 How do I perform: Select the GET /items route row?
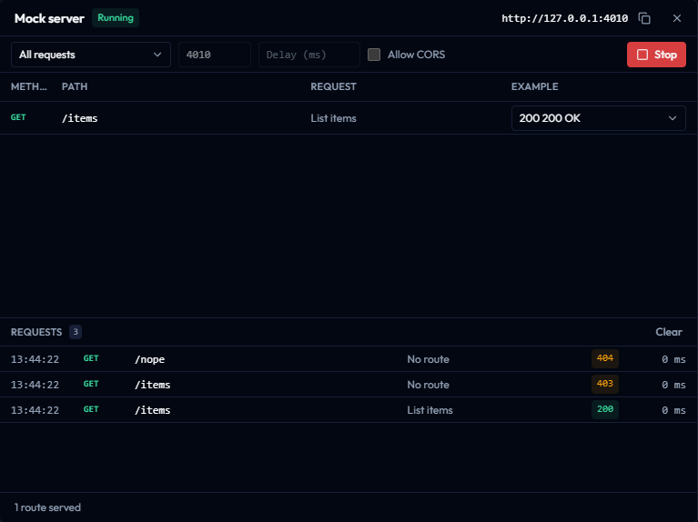click(x=349, y=118)
